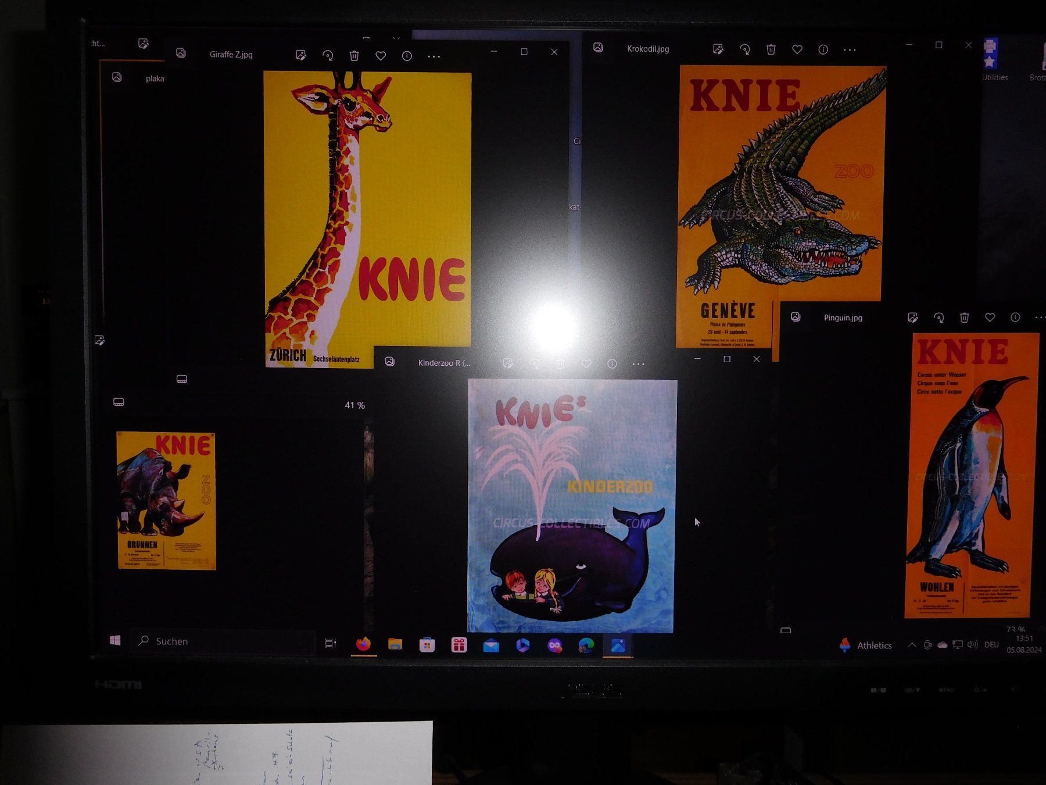Select the KNIE Kinderzoo whale poster image
This screenshot has width=1046, height=785.
(x=572, y=506)
